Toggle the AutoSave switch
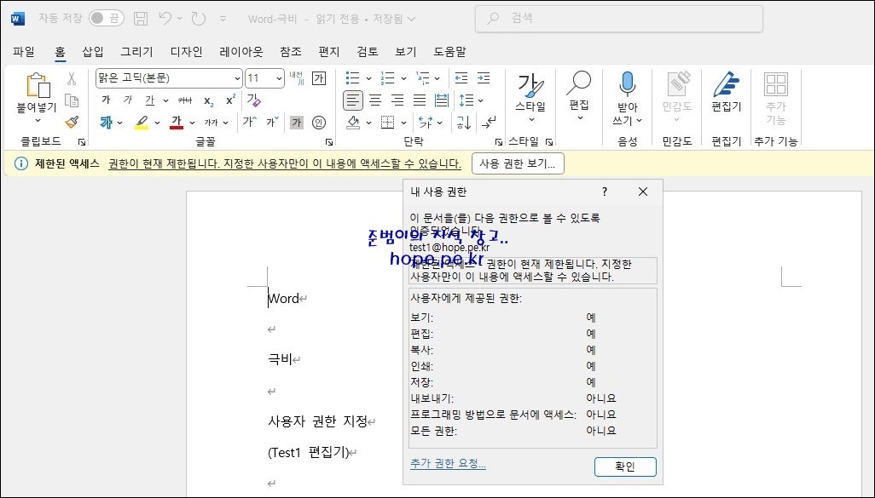This screenshot has width=875, height=498. coord(106,19)
